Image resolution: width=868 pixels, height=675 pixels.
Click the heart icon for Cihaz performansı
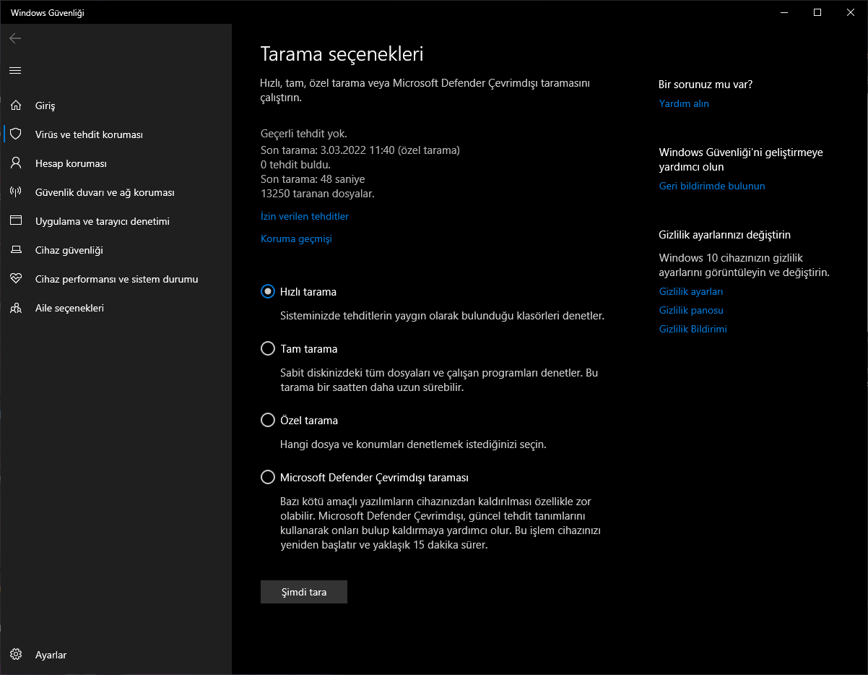click(16, 279)
